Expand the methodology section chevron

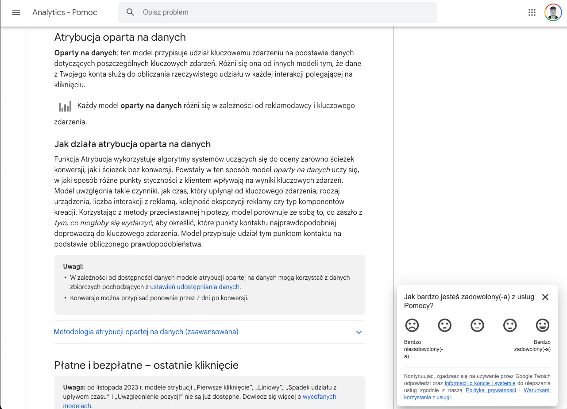[x=359, y=332]
